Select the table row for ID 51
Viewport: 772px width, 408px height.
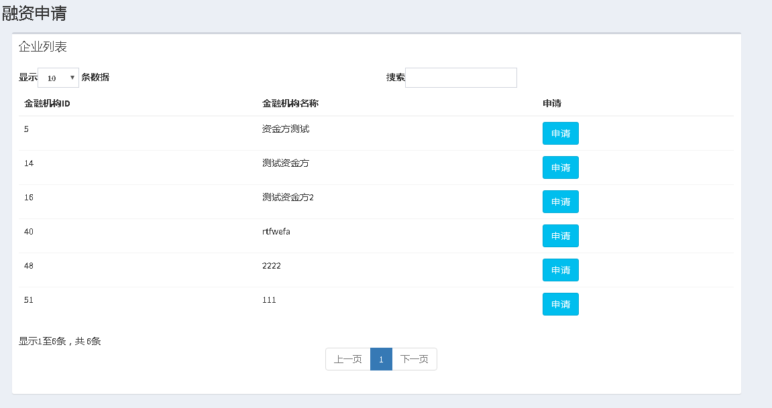click(x=201, y=299)
